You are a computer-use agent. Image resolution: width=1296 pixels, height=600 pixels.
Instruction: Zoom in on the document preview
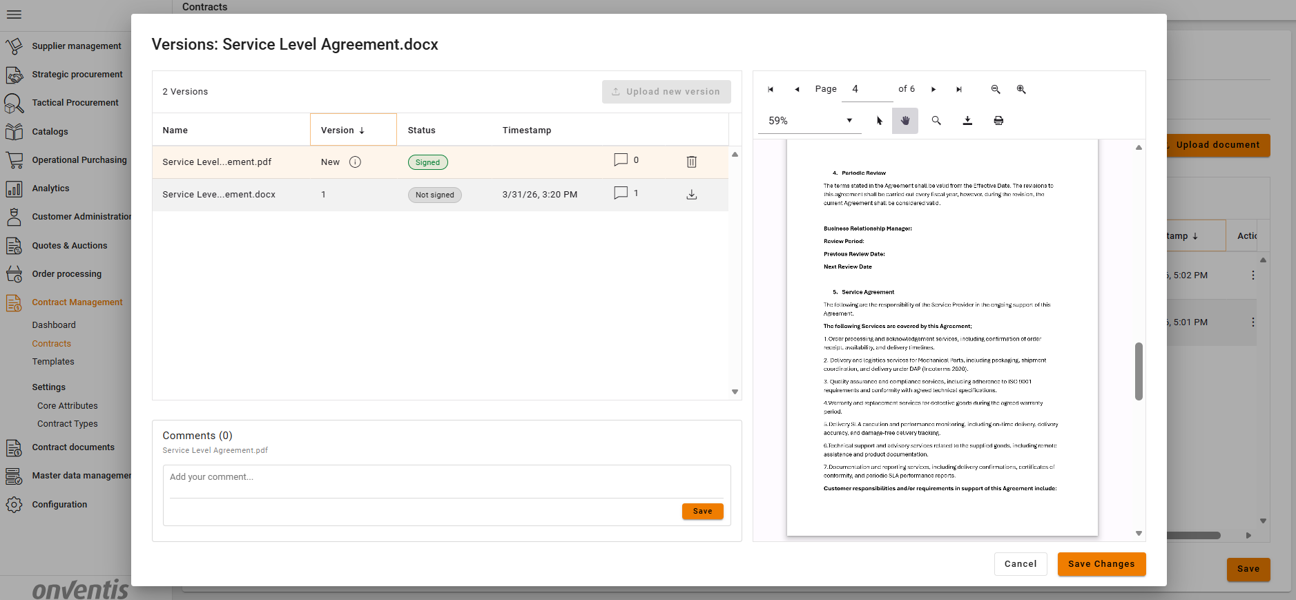1021,89
